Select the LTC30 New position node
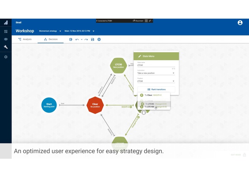 119,66
